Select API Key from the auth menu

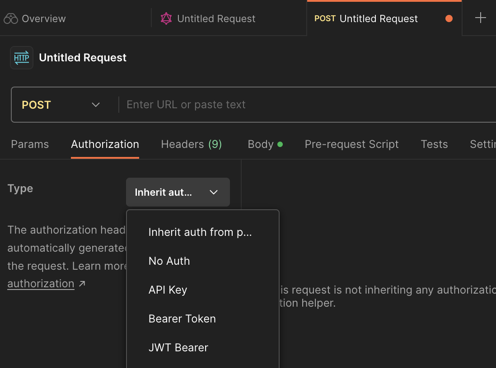[168, 290]
